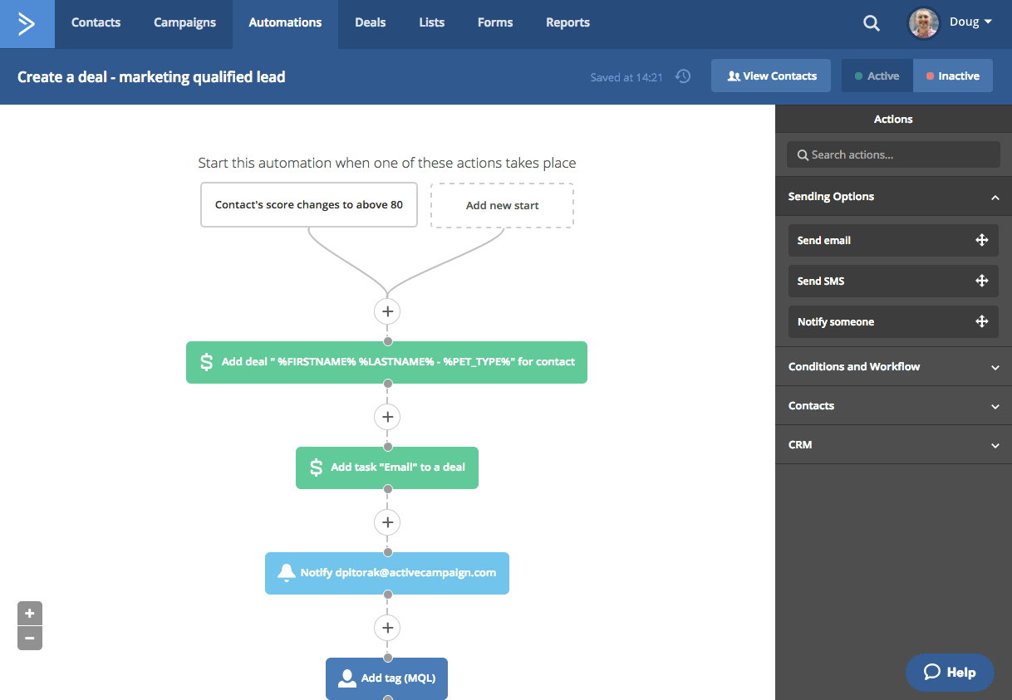Viewport: 1012px width, 700px height.
Task: Set automation status to Active
Action: coord(877,76)
